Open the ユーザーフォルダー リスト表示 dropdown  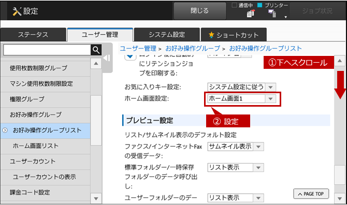pos(236,198)
